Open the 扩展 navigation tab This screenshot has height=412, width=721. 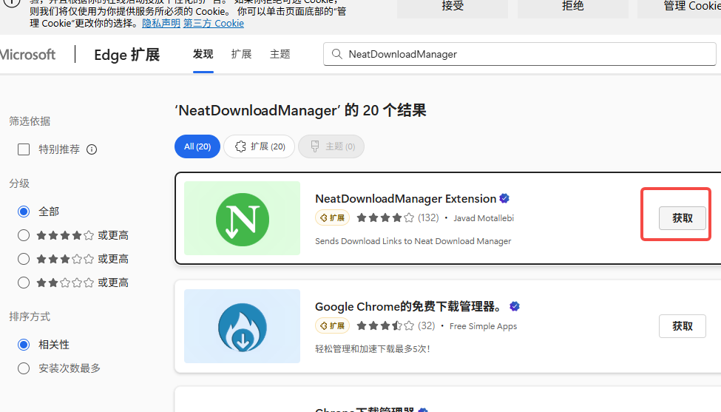(241, 54)
